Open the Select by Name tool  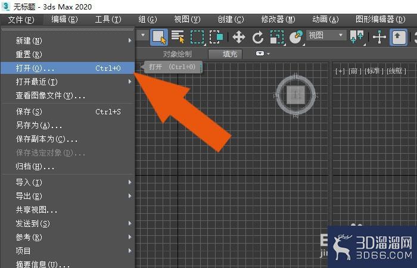pyautogui.click(x=178, y=37)
